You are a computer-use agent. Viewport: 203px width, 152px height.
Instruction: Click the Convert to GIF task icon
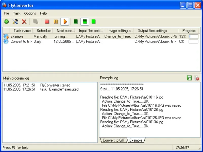[x=6, y=42]
